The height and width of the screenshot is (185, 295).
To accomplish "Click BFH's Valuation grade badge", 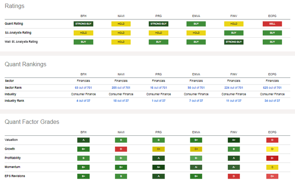I will point(83,140).
